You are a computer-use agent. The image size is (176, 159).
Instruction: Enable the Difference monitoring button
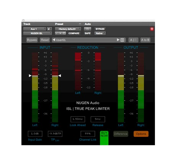(121, 134)
